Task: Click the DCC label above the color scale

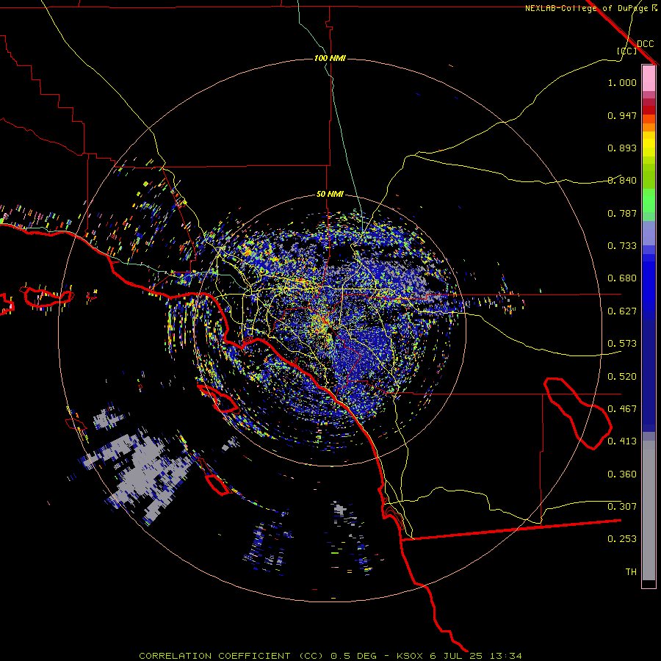Action: pyautogui.click(x=645, y=44)
